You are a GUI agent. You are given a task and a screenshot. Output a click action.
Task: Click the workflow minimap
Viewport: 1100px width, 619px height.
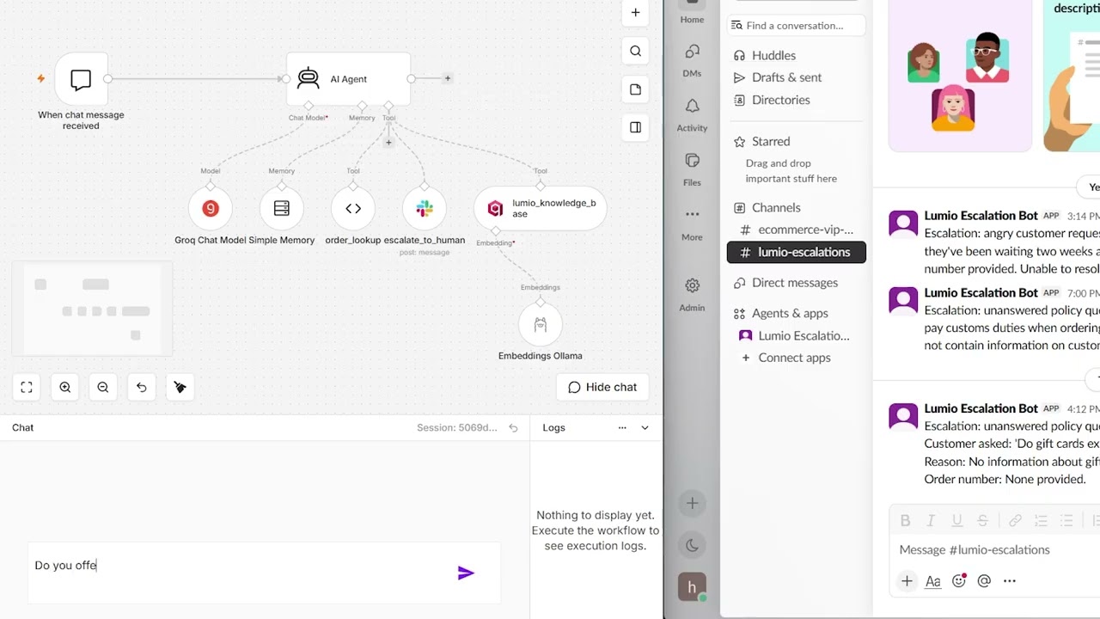click(92, 309)
